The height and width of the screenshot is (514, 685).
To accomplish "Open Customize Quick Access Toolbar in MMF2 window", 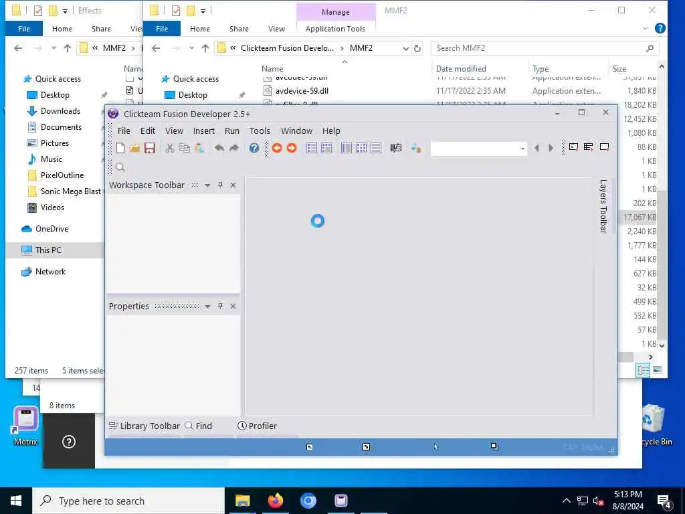I will [x=203, y=11].
